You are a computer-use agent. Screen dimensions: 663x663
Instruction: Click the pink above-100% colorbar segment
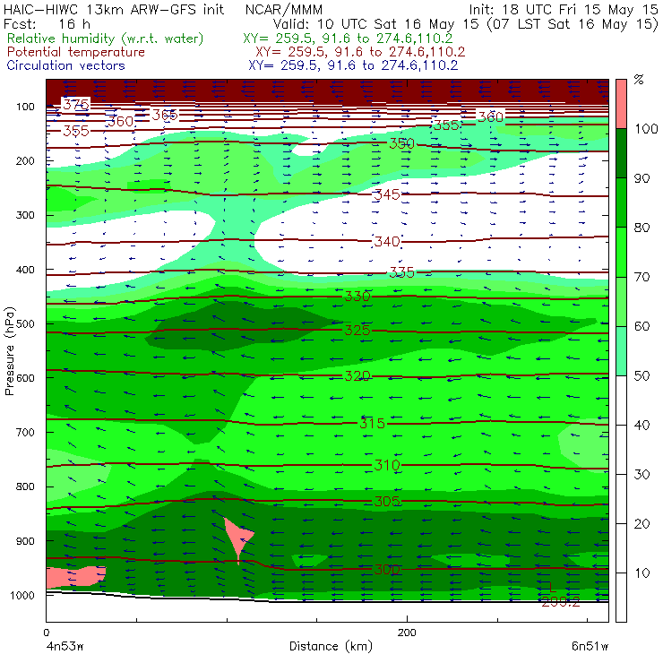pos(621,104)
